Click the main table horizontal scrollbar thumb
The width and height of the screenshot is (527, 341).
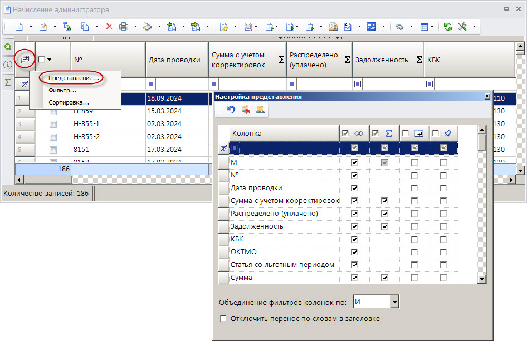(x=47, y=180)
